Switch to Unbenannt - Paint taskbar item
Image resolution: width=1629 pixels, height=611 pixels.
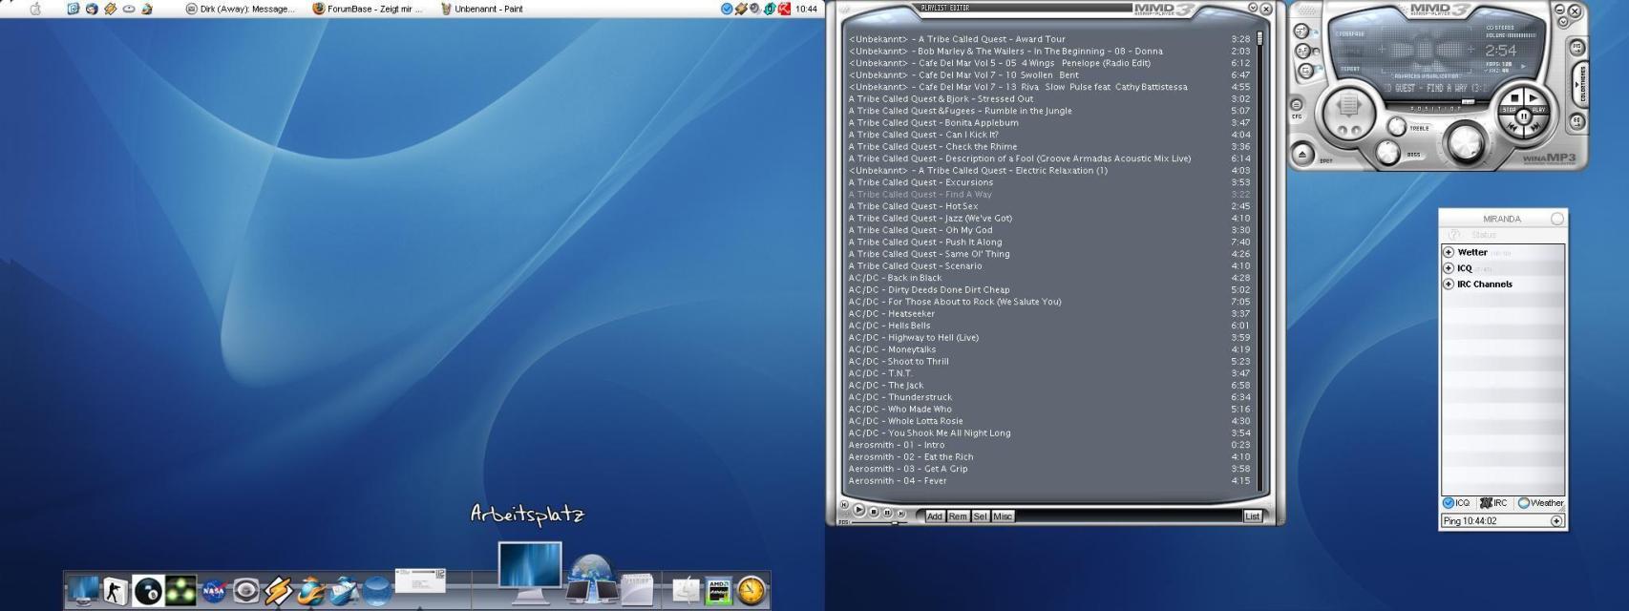point(482,9)
